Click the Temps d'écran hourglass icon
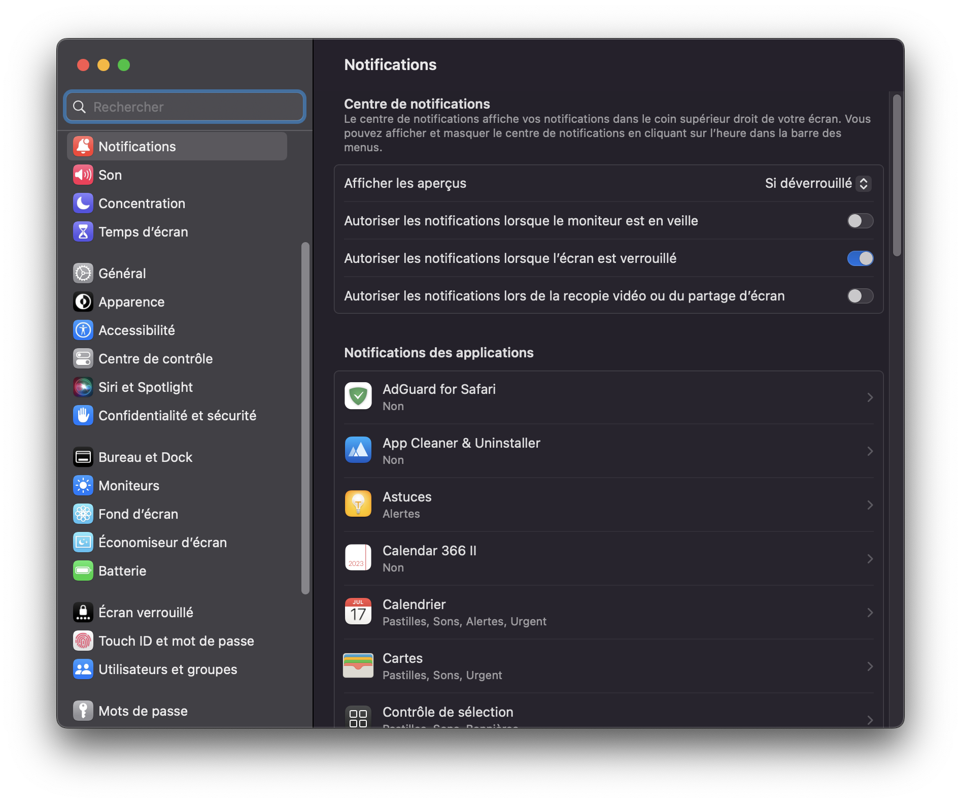Screen dimensions: 961x803 [83, 232]
